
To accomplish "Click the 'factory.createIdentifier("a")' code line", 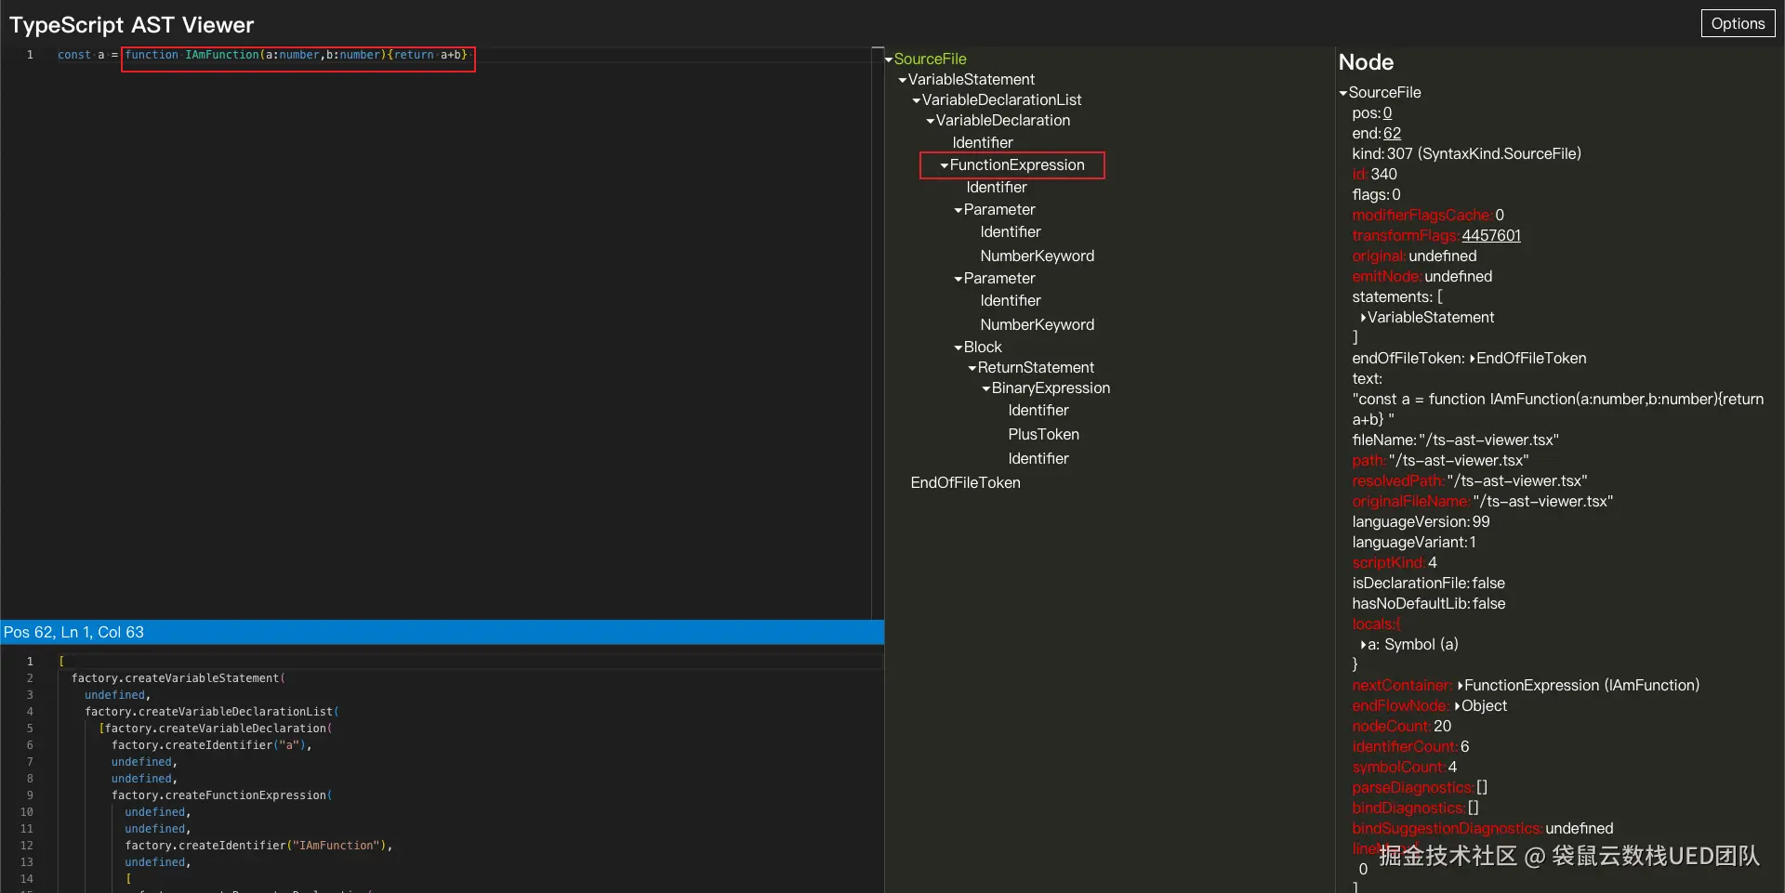I will click(x=212, y=745).
